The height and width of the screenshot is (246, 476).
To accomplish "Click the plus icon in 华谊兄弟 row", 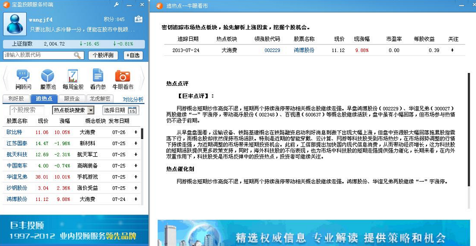I will (x=136, y=177).
